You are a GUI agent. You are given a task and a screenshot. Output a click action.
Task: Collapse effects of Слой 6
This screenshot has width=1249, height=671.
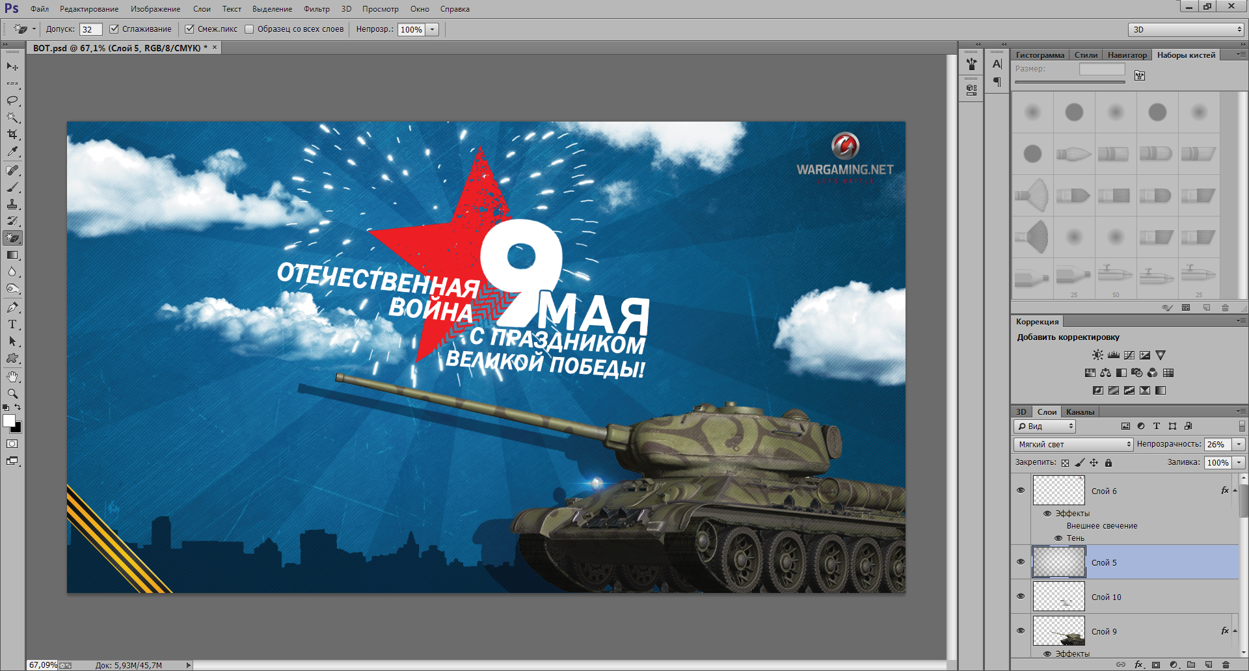[1235, 491]
